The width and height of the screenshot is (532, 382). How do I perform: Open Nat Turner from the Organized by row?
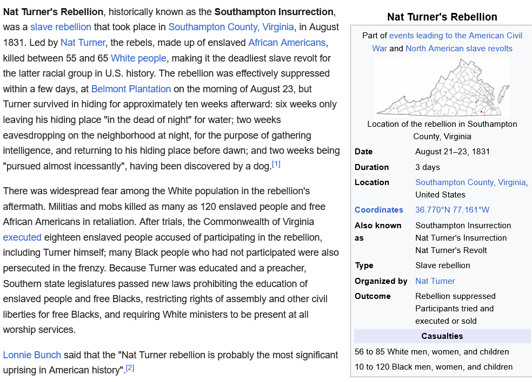pyautogui.click(x=435, y=281)
